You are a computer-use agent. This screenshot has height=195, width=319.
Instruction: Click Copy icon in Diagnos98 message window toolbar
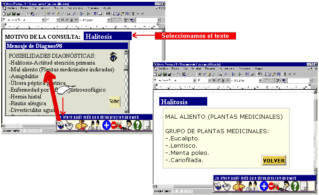28,14
